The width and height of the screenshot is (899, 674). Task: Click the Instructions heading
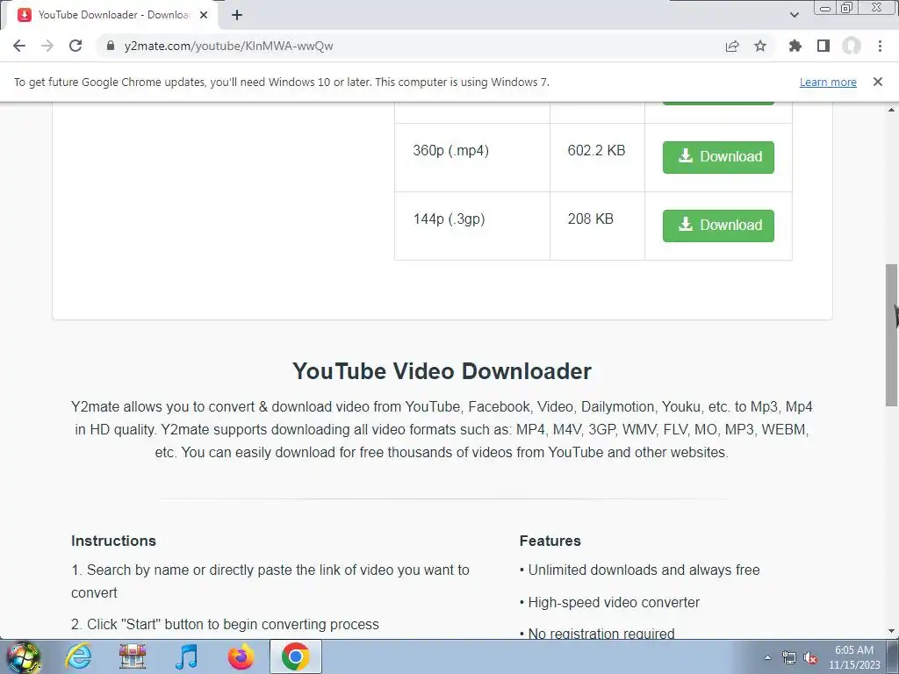coord(113,541)
